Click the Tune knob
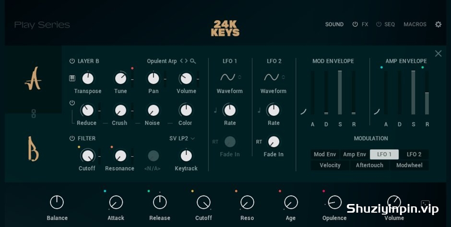451x227 pixels. pos(120,79)
